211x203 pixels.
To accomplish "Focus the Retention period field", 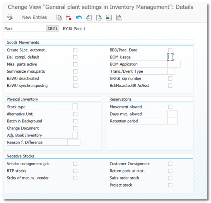I will click(172, 121).
